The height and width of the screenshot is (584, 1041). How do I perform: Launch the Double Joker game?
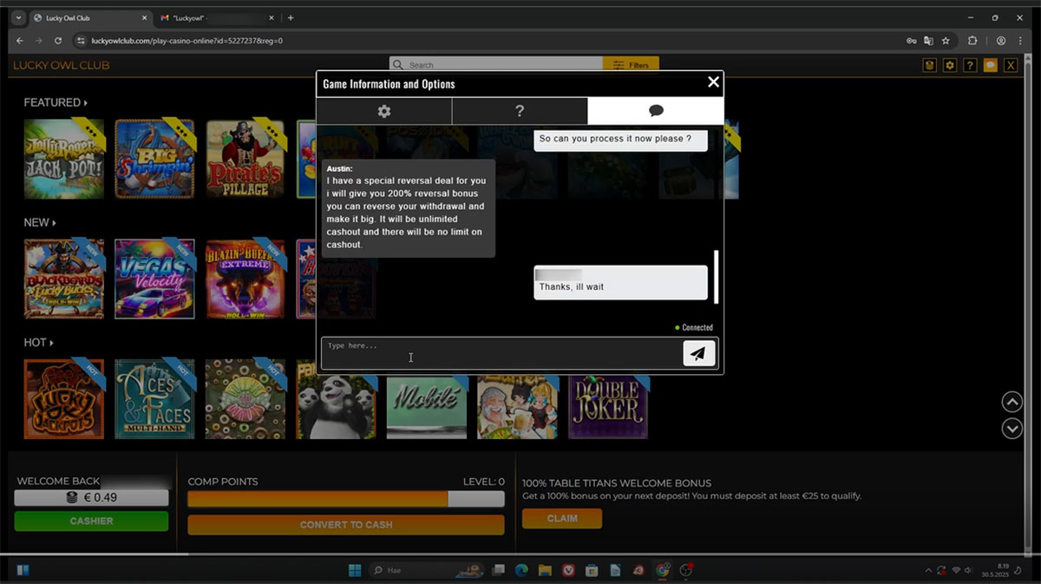(608, 406)
